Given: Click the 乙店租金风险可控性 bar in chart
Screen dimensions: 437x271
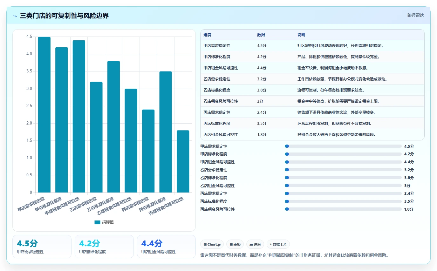Looking at the screenshot, I should [x=131, y=141].
